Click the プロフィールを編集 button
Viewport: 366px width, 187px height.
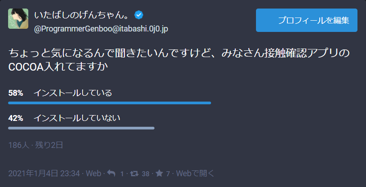click(307, 20)
